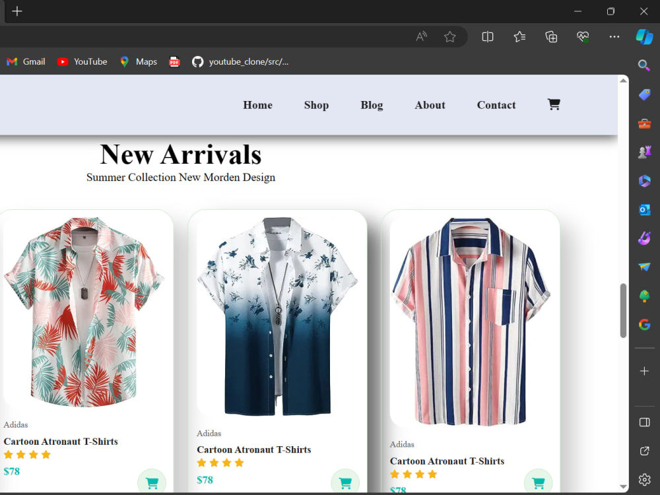Click the shopping cart icon in the navbar

click(553, 104)
